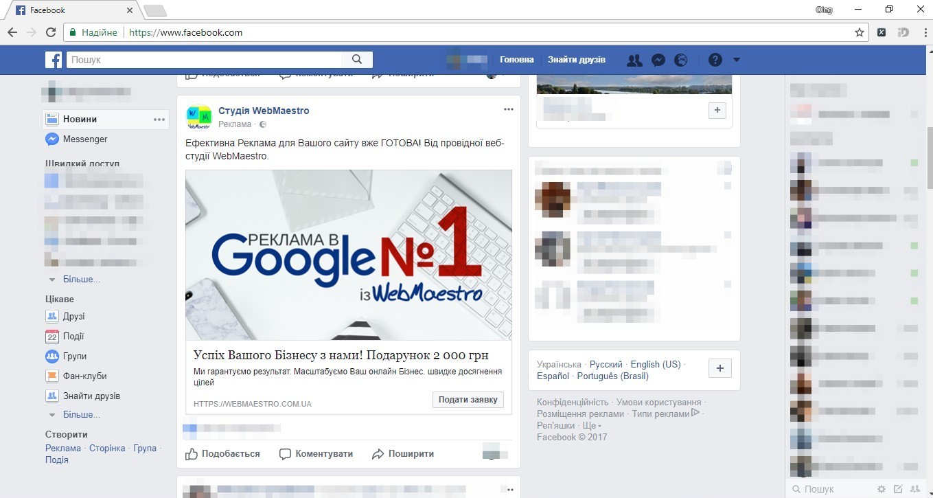Screen dimensions: 933x498
Task: Expand account menu arrow in header
Action: coord(737,60)
